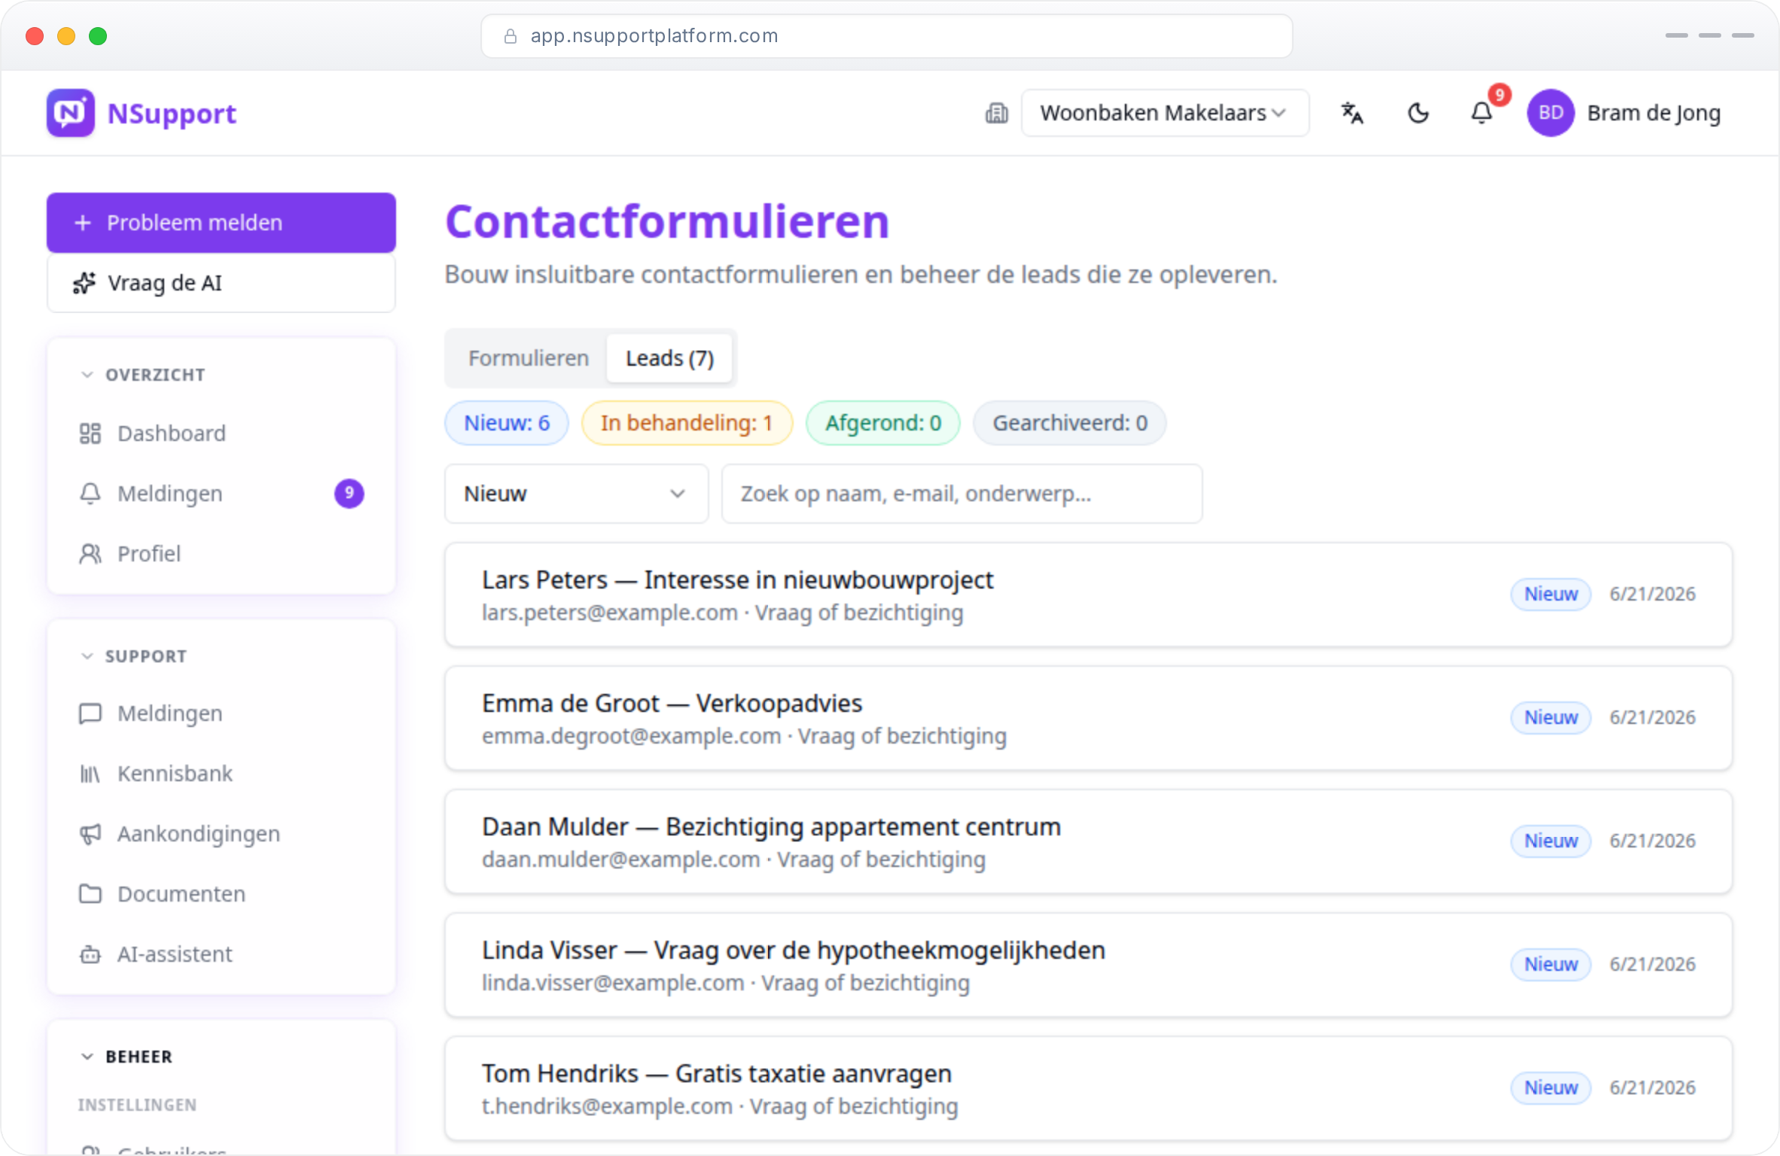Toggle dark mode moon icon
Screen dimensions: 1780x1156
tap(1418, 113)
